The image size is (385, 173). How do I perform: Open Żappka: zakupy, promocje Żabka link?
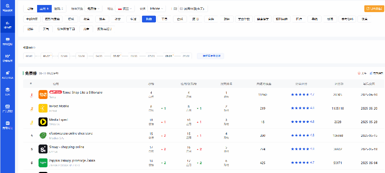tap(72, 161)
